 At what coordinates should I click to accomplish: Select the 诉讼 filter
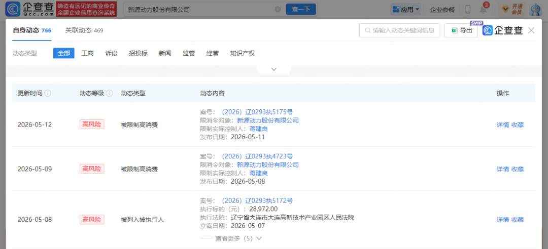point(111,53)
